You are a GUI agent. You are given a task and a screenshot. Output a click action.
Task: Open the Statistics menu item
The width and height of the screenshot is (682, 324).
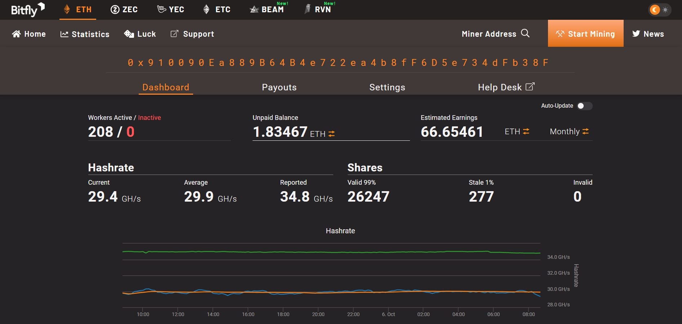point(85,34)
